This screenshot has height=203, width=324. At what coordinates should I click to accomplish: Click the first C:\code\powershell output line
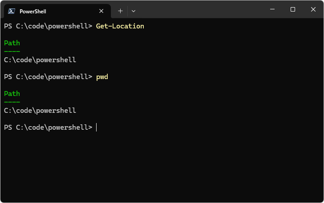point(40,60)
